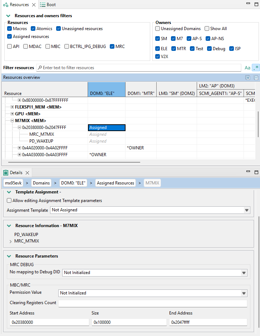The image size is (260, 336).
Task: Uncheck the AP-S owner checkbox
Action: point(189,39)
